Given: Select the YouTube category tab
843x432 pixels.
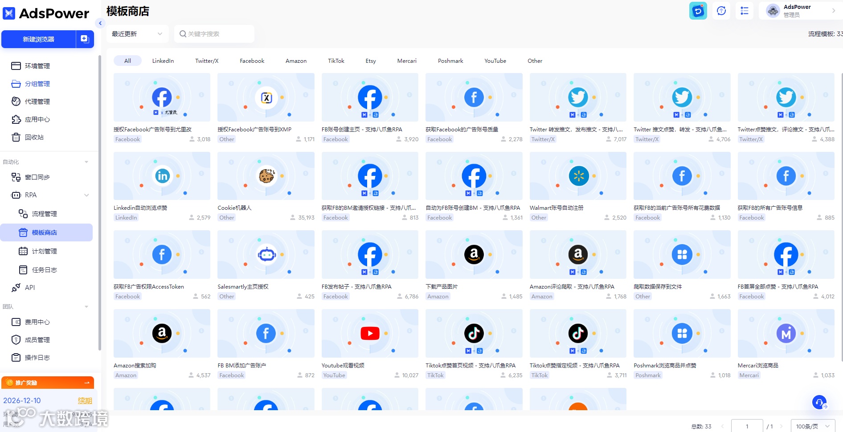Looking at the screenshot, I should pos(495,61).
